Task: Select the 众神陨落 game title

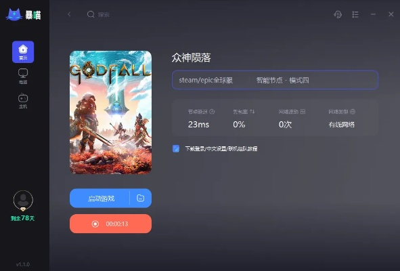Action: click(x=191, y=58)
